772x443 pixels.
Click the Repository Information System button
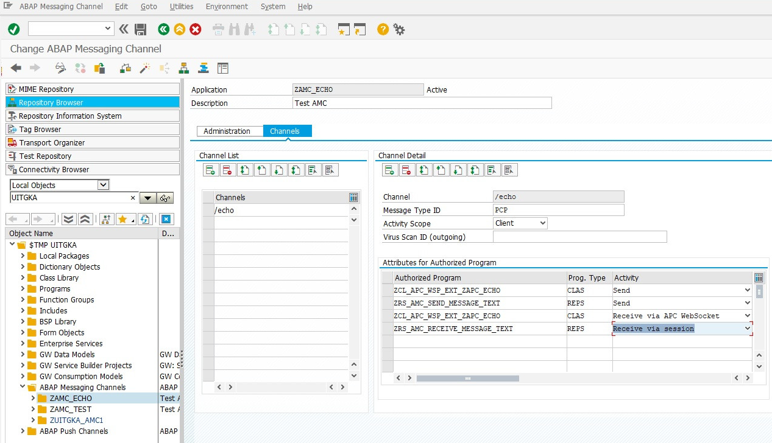[x=93, y=116]
